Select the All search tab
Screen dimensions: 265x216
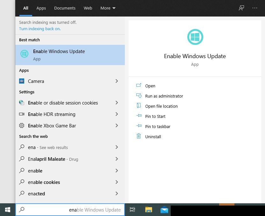26,8
